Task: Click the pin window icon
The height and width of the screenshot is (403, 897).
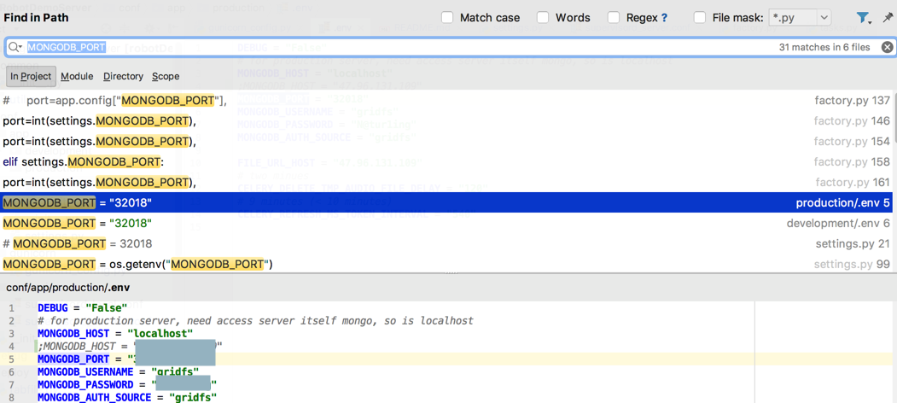Action: [888, 17]
